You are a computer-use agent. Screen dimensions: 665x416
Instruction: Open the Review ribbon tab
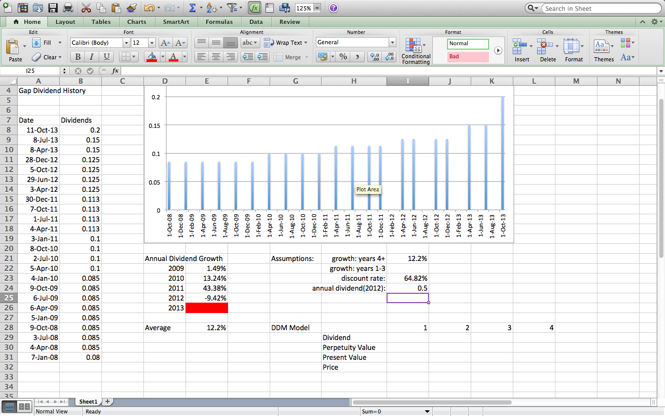[x=289, y=22]
